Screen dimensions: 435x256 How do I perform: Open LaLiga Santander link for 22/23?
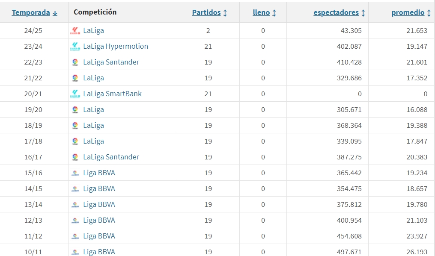(111, 62)
